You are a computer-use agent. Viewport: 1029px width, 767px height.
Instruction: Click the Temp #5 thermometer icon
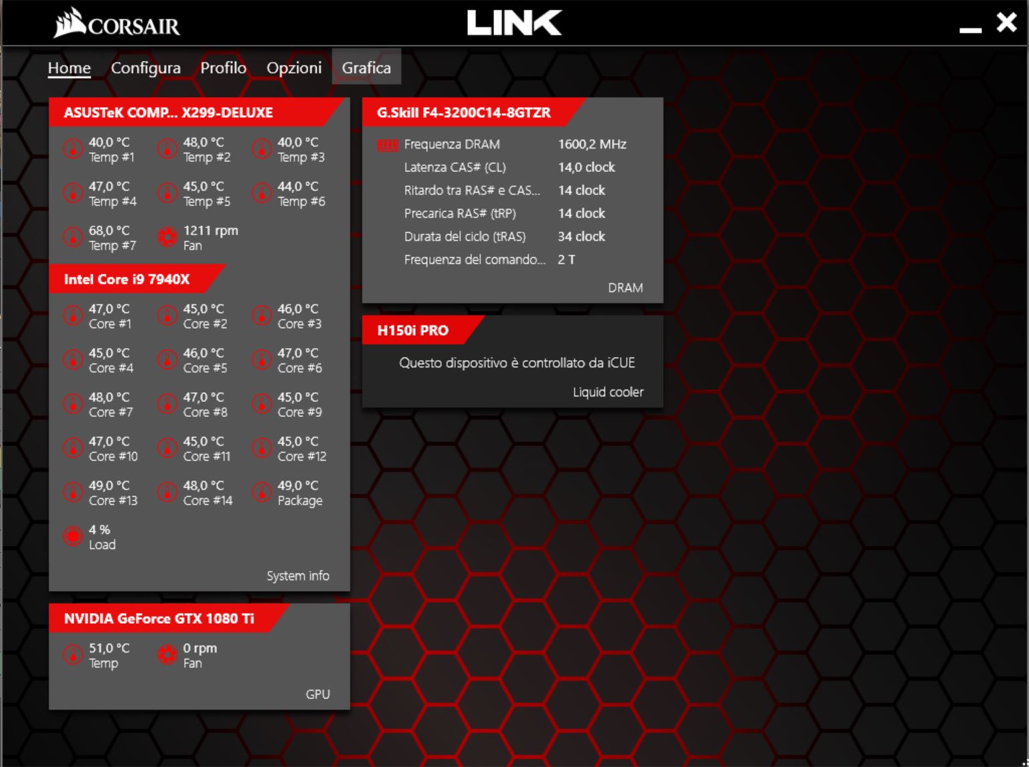pos(167,193)
